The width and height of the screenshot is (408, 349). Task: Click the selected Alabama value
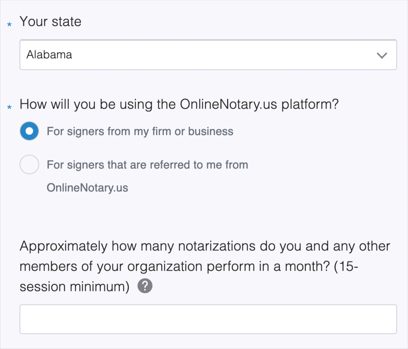coord(49,55)
